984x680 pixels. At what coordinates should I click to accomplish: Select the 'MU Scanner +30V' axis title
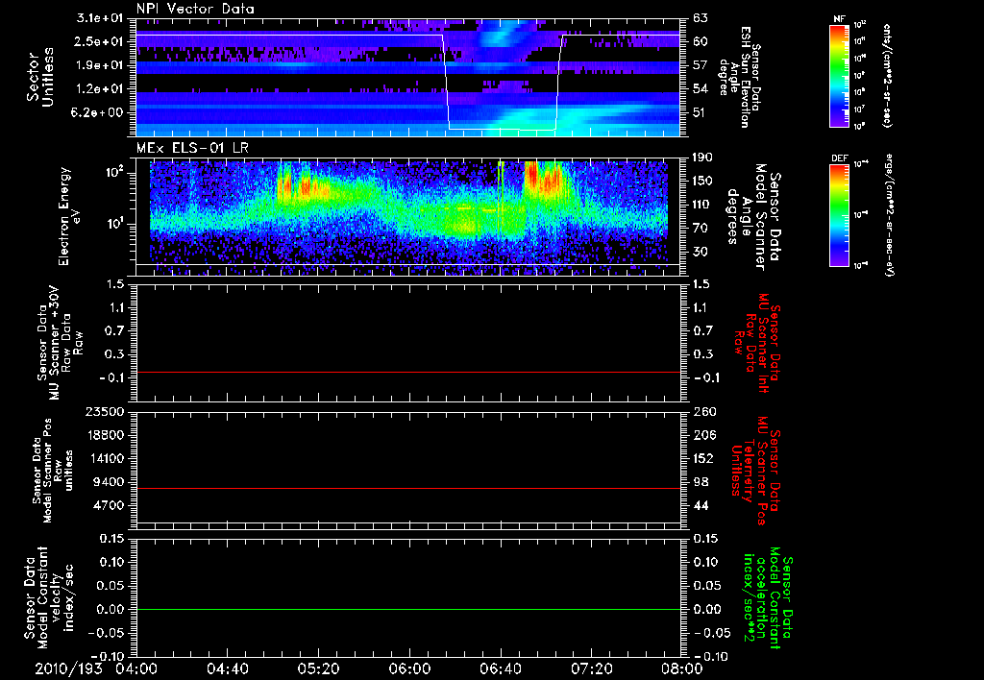coord(55,343)
